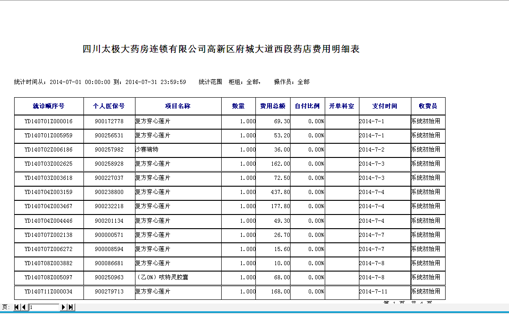Click the payment date 2014-7-2

coord(372,150)
